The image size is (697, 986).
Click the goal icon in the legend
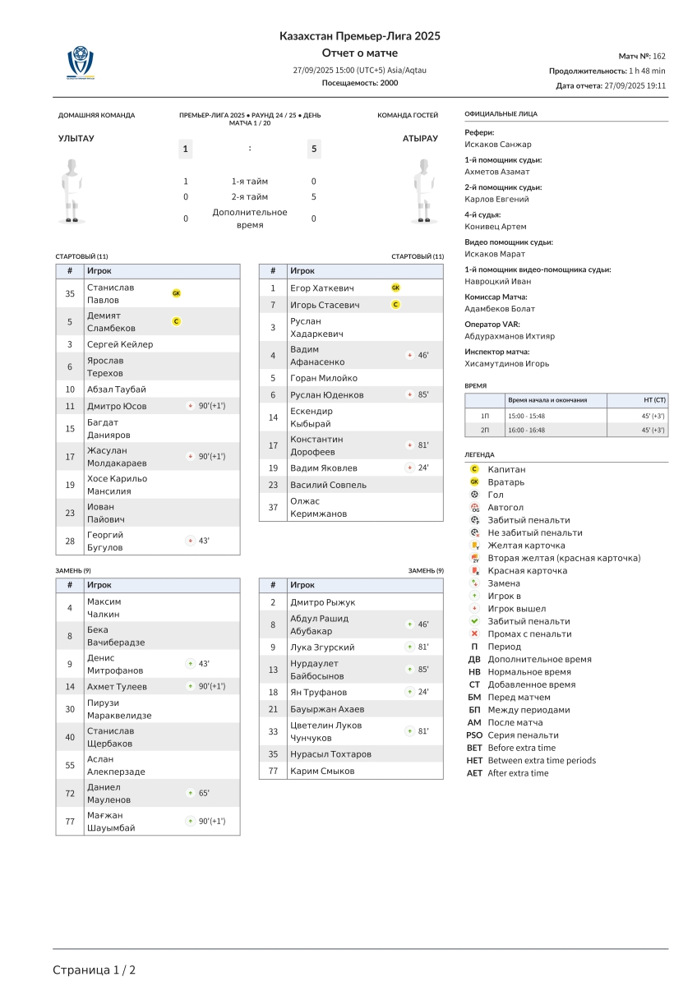(x=474, y=495)
